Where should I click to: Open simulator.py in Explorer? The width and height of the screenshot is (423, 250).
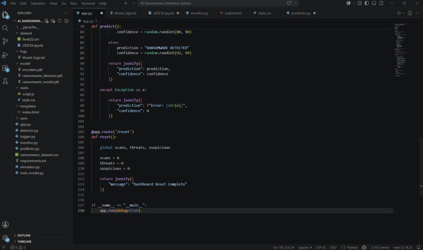coord(30,167)
